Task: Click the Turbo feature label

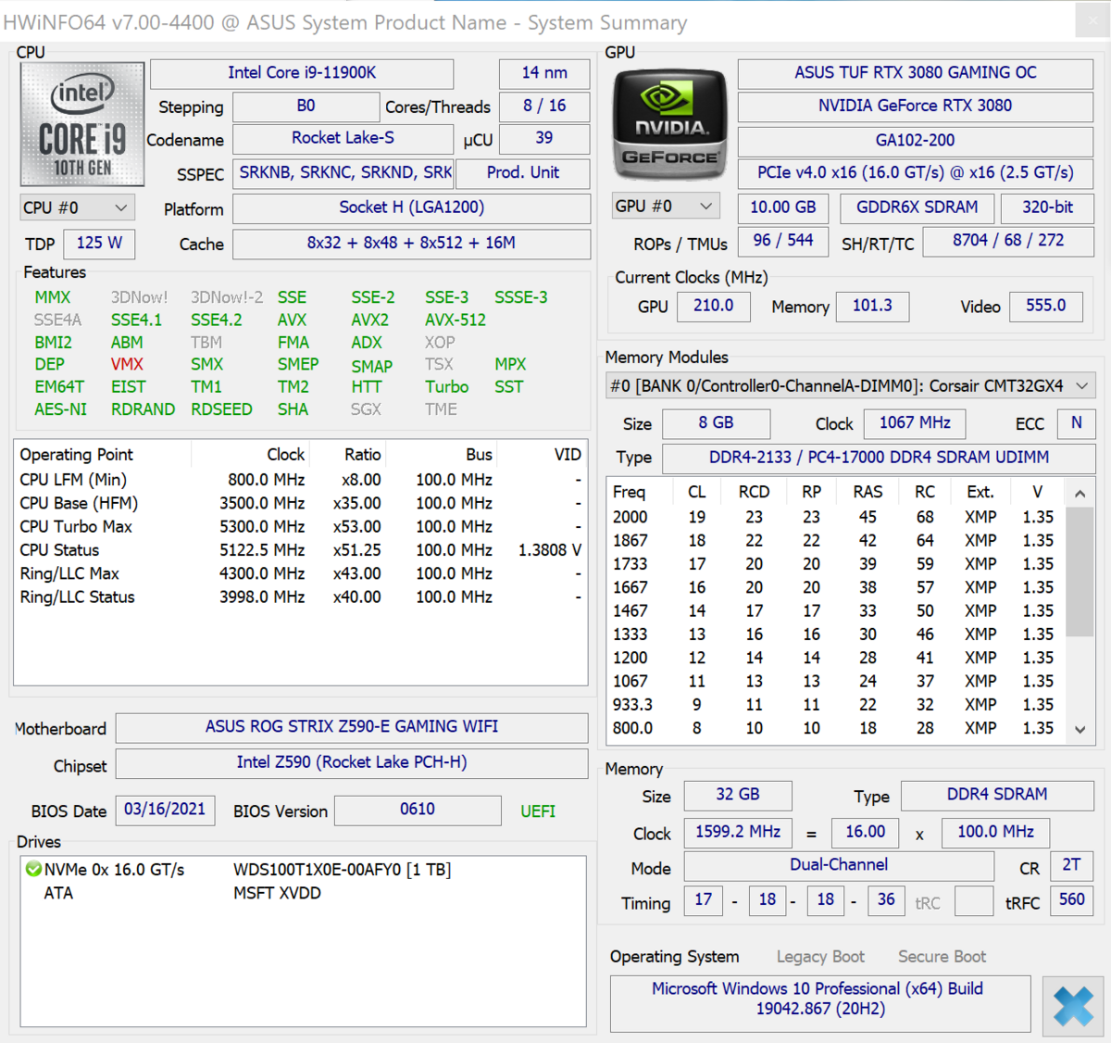Action: point(447,387)
